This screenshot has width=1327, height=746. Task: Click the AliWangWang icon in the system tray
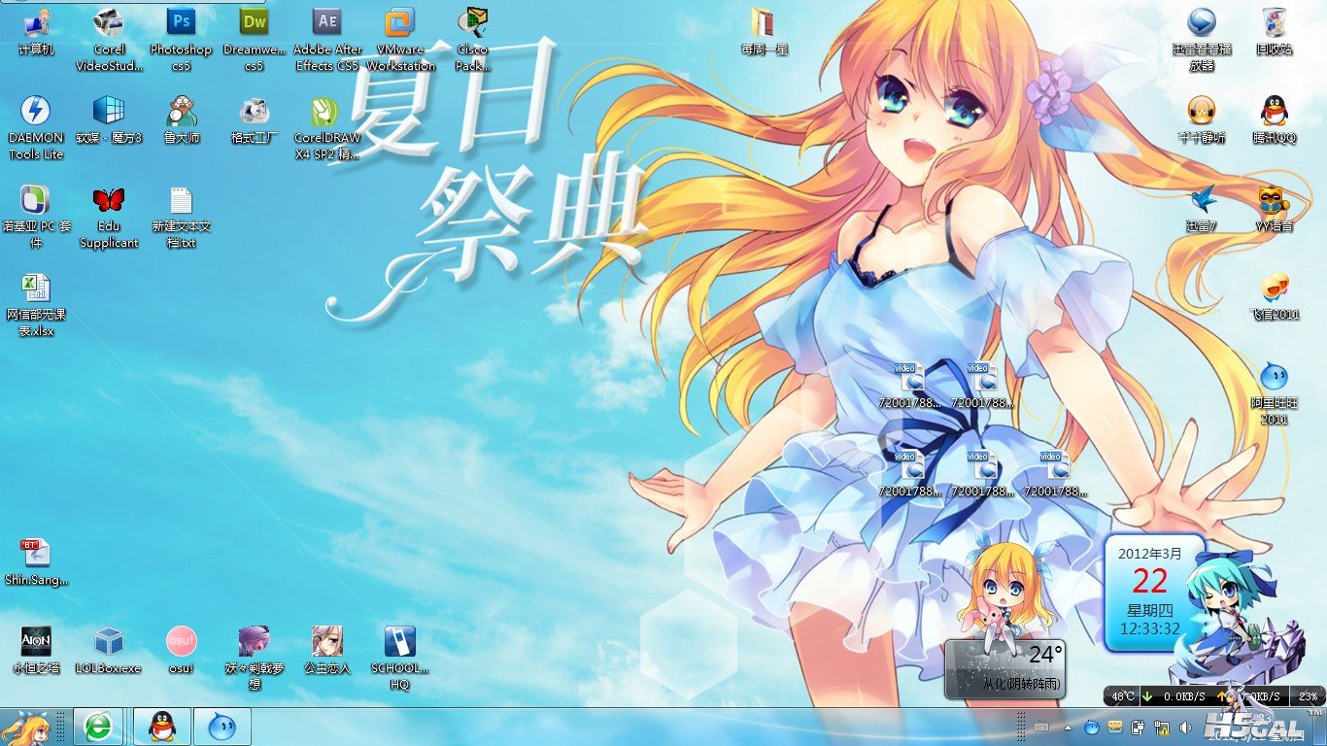(1092, 728)
